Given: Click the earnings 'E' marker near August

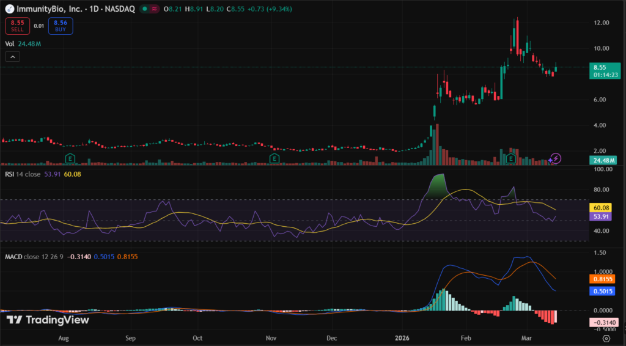Looking at the screenshot, I should (x=71, y=158).
